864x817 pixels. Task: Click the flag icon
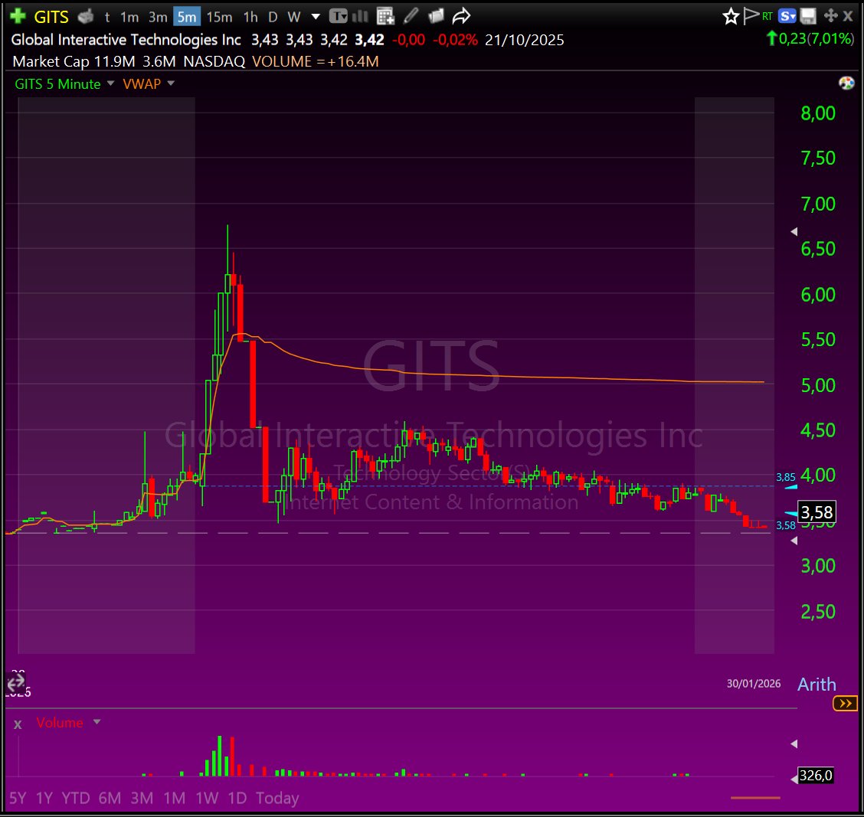click(x=751, y=15)
